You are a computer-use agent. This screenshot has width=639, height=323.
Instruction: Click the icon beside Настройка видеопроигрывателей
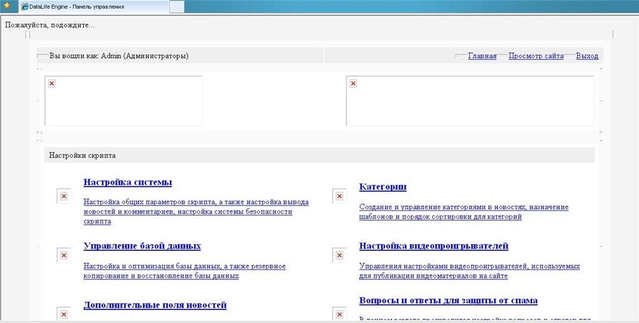339,255
